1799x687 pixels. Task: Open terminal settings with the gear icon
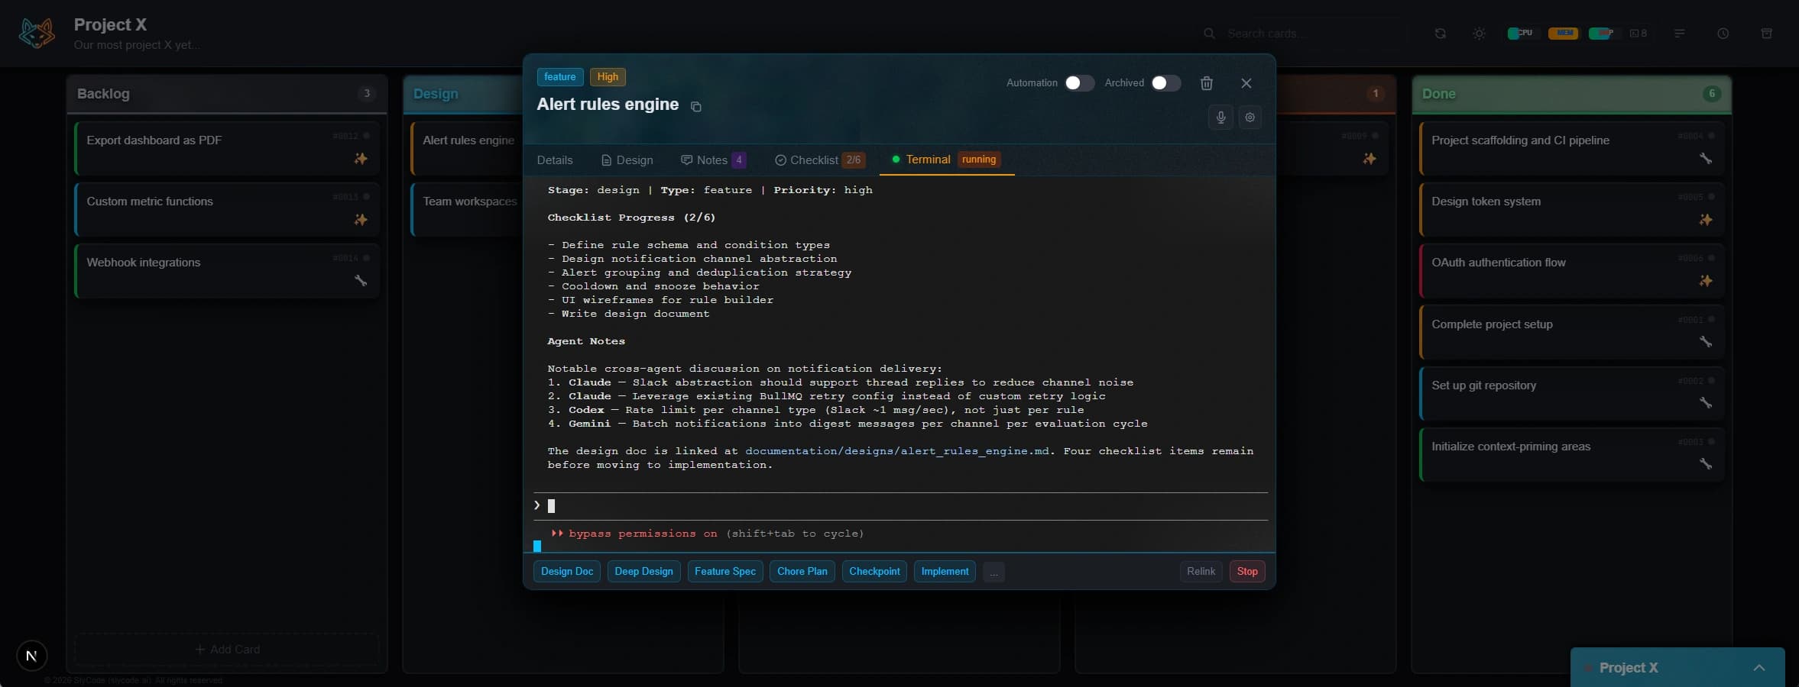click(x=1250, y=118)
